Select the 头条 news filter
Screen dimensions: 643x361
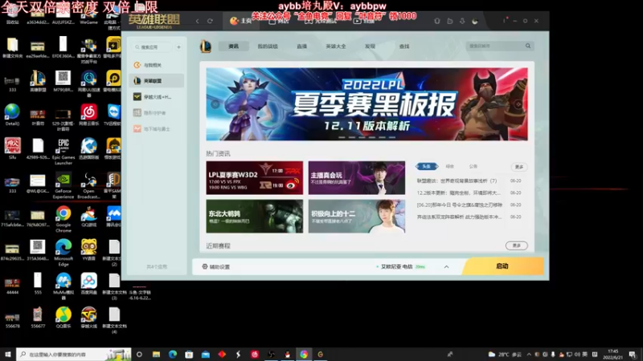(427, 167)
